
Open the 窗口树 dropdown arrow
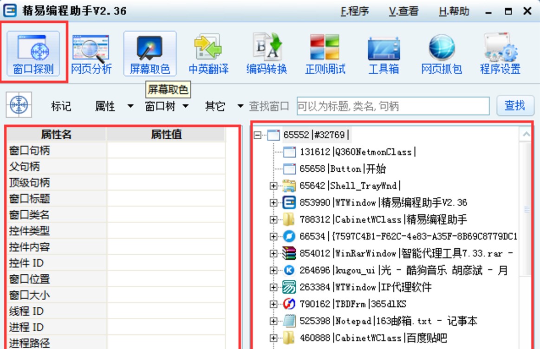(x=186, y=106)
